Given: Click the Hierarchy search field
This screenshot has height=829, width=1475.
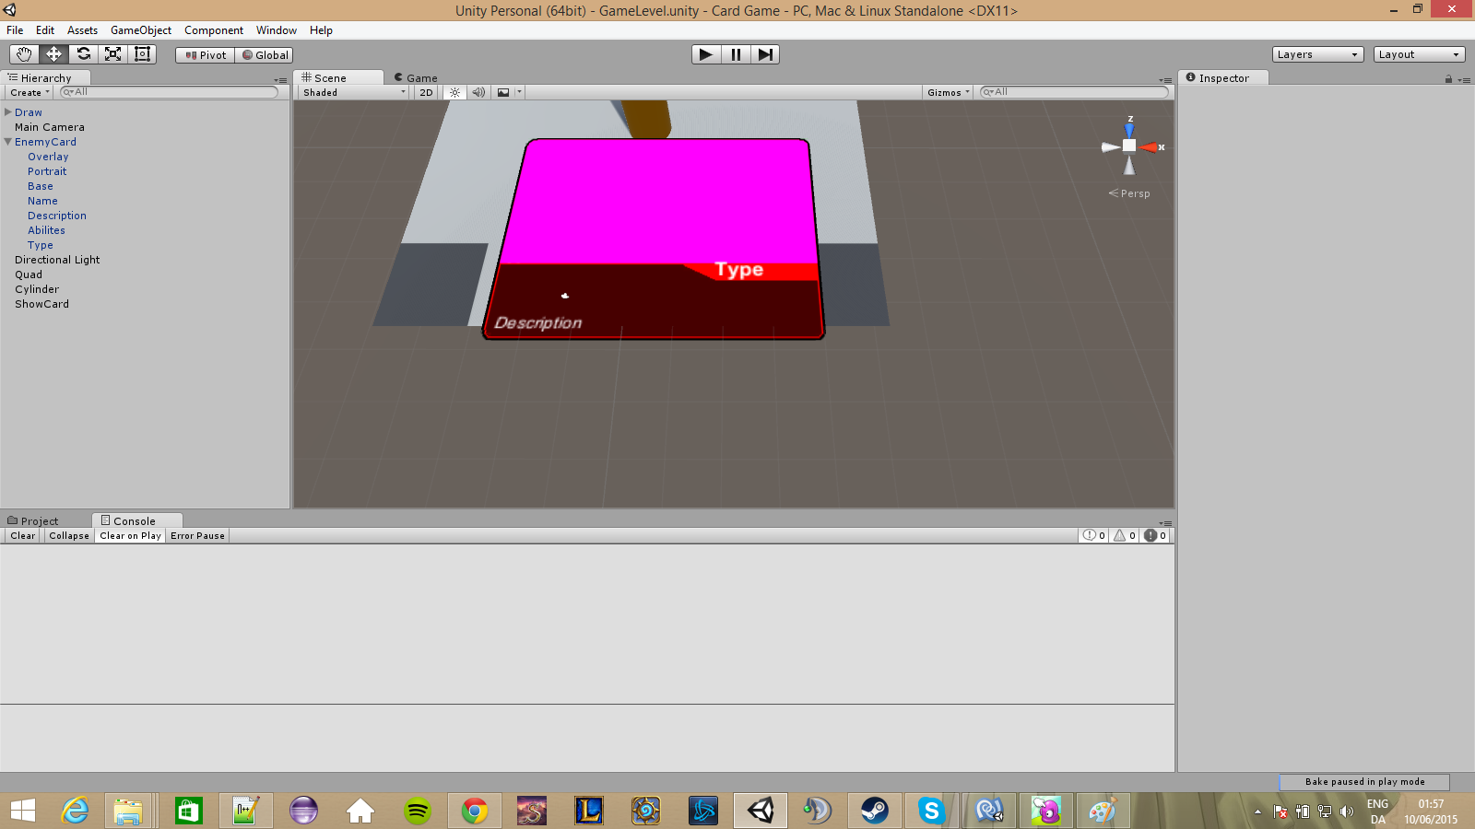Looking at the screenshot, I should [169, 92].
